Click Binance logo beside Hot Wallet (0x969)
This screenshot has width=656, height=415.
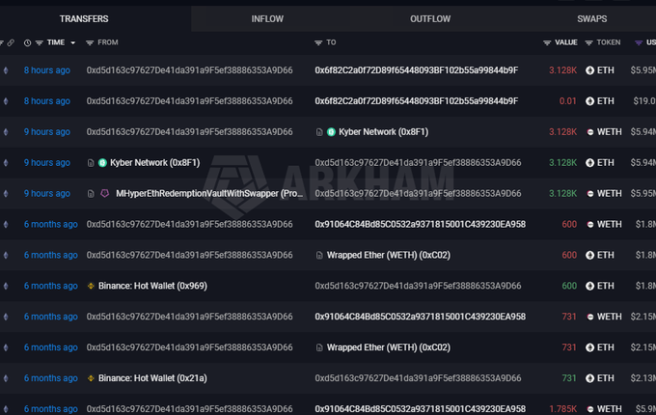coord(91,286)
